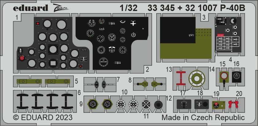Click the red I-beam shaped part 13
Viewport: 258px width, 126px height.
click(x=181, y=78)
